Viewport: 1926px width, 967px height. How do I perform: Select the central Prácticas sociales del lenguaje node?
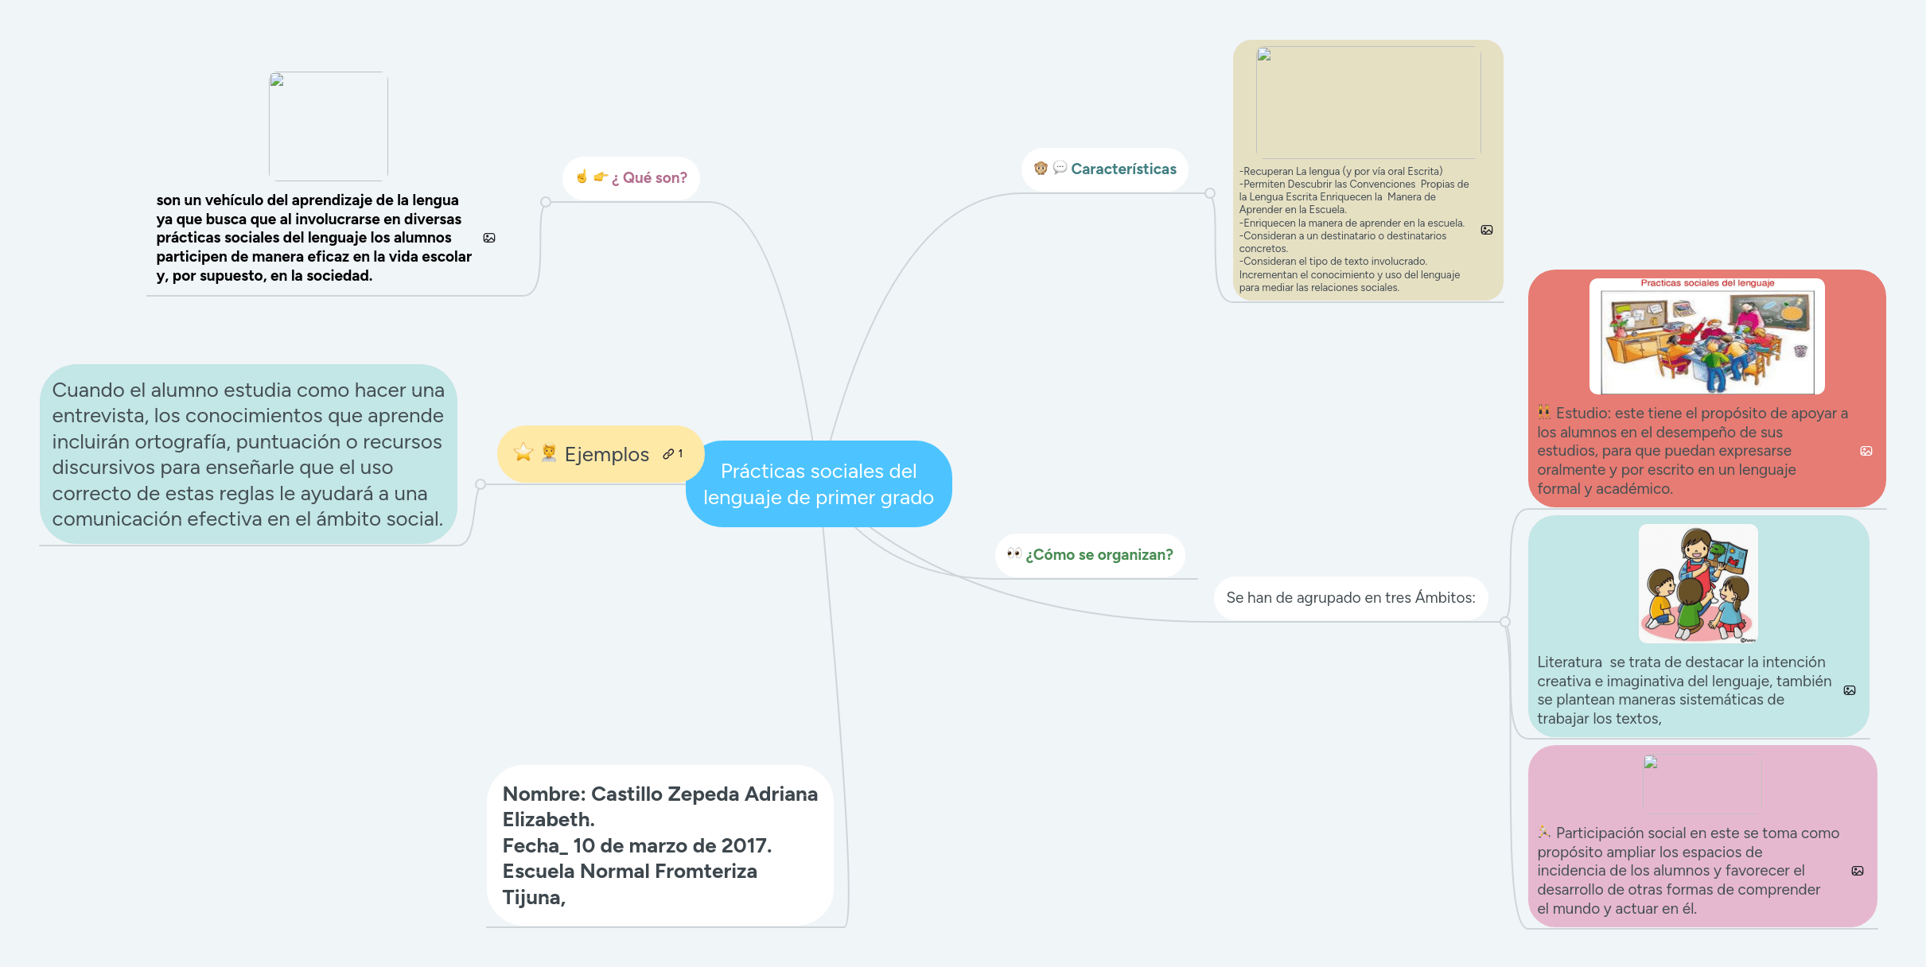pos(819,483)
